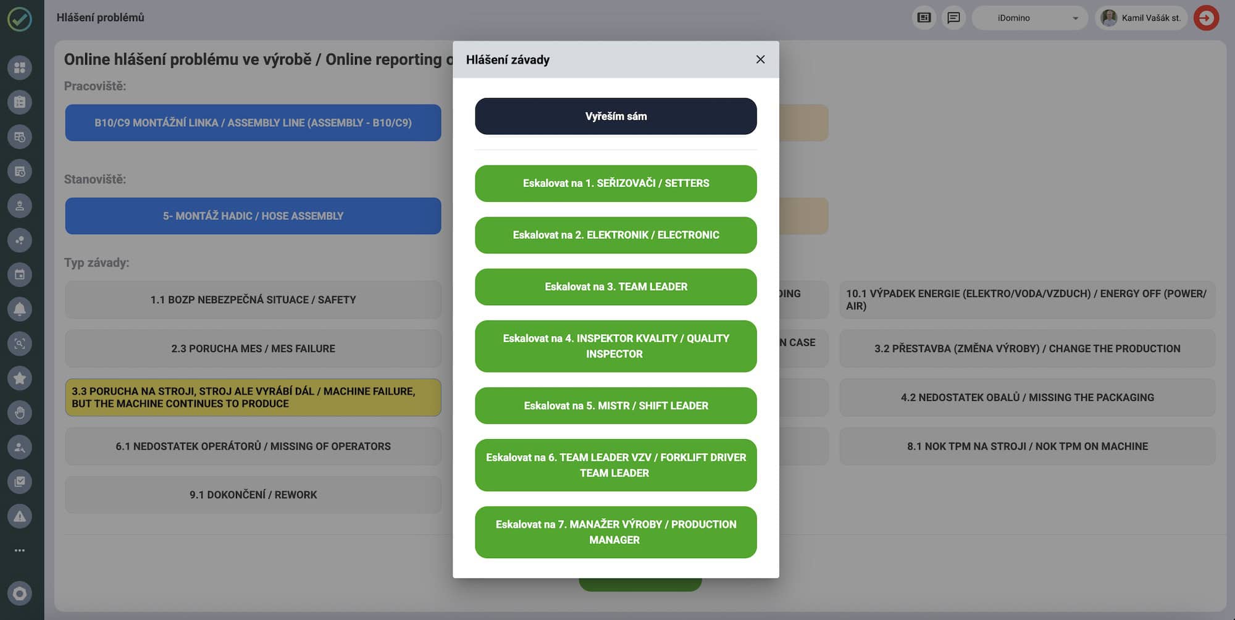Choose 3.3 PORUCHA NA STROJI fault type
Image resolution: width=1235 pixels, height=620 pixels.
(253, 398)
